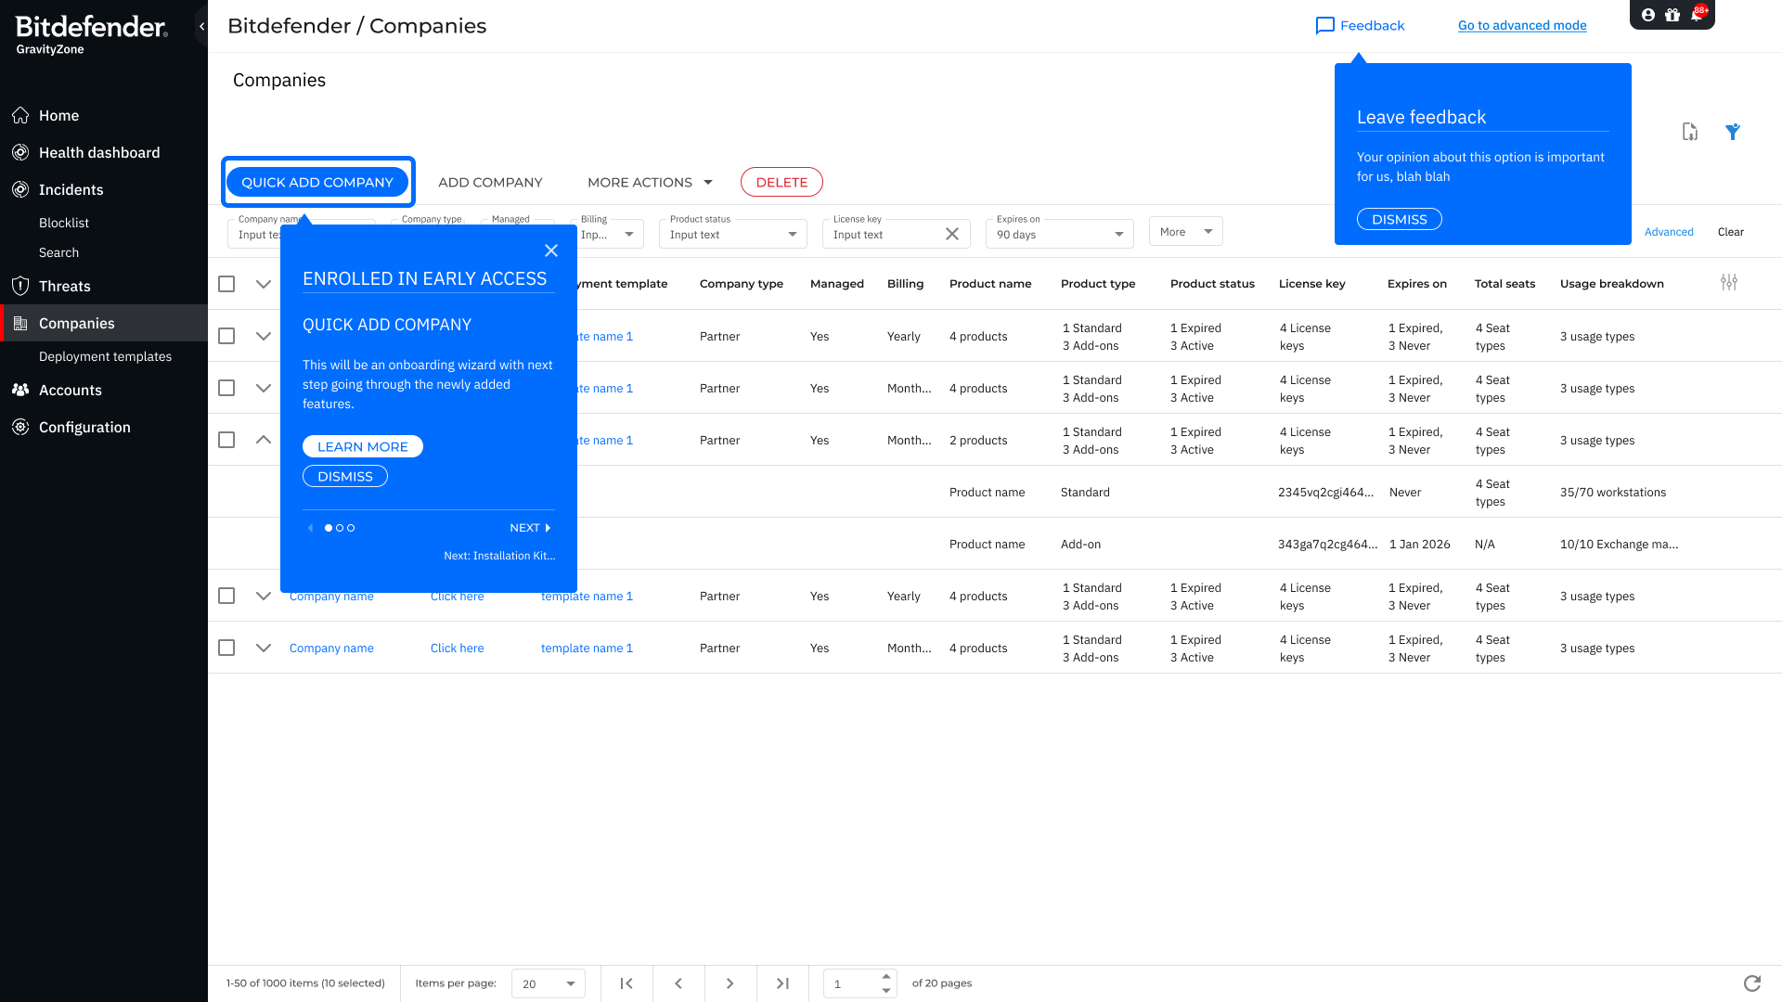
Task: Go to the next page of results
Action: [x=730, y=983]
